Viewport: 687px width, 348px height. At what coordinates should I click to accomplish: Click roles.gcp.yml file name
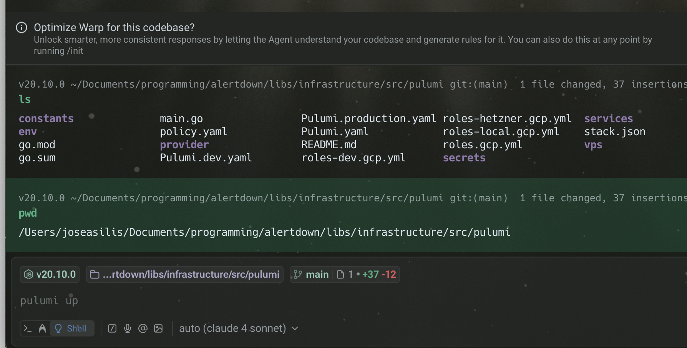(483, 145)
